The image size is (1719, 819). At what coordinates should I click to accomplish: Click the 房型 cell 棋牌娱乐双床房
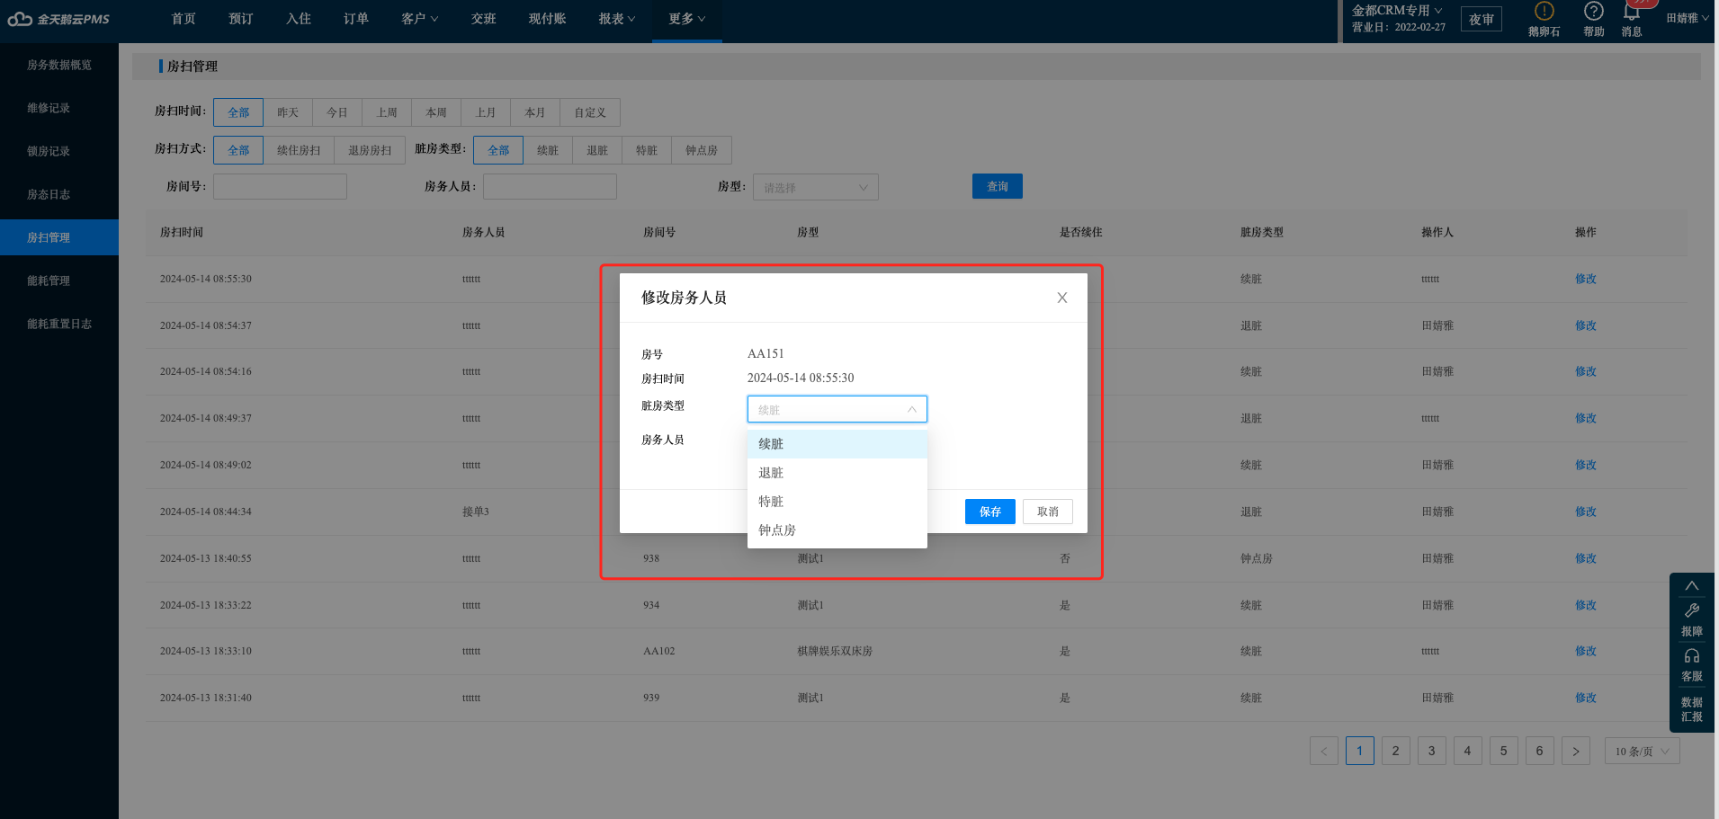(835, 651)
